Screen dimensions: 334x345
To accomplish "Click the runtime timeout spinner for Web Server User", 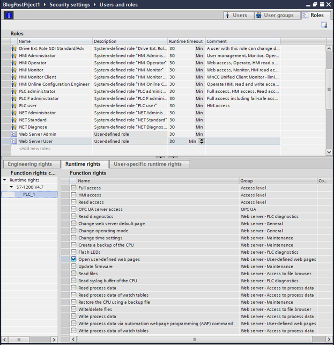I will (x=202, y=141).
